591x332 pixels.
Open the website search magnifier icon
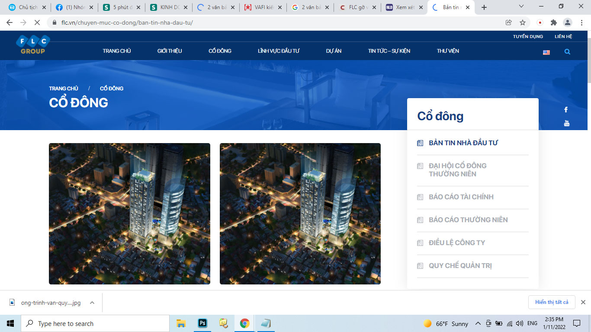tap(567, 52)
